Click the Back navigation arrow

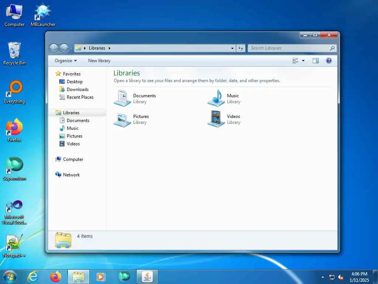click(x=54, y=48)
